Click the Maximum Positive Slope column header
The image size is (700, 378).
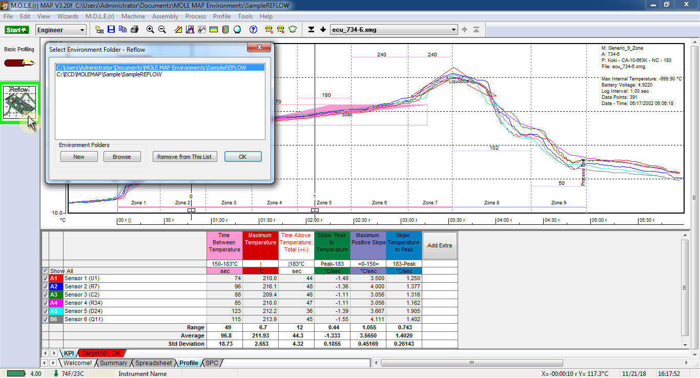(x=368, y=245)
